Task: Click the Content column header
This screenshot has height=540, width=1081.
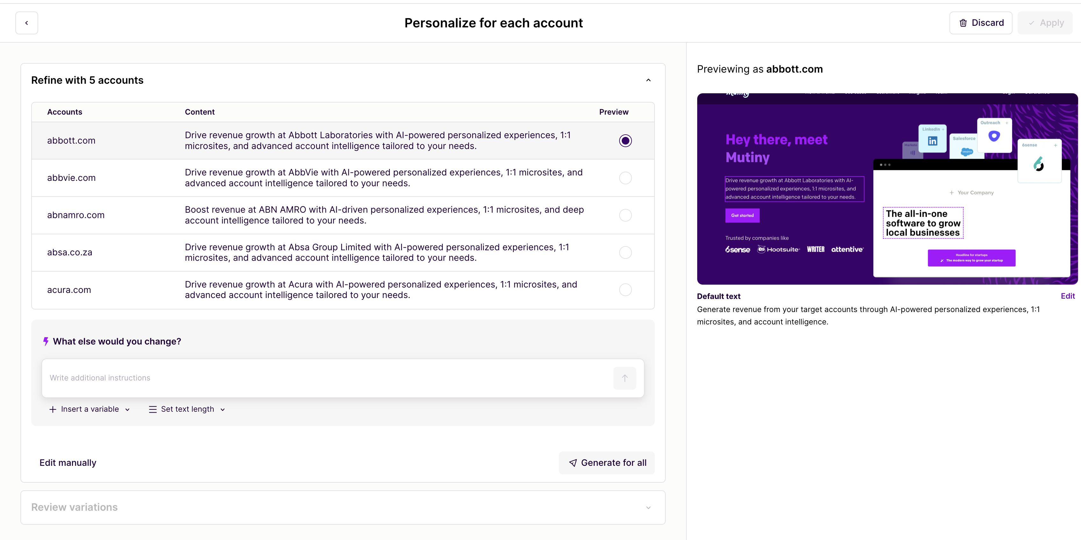Action: click(200, 112)
